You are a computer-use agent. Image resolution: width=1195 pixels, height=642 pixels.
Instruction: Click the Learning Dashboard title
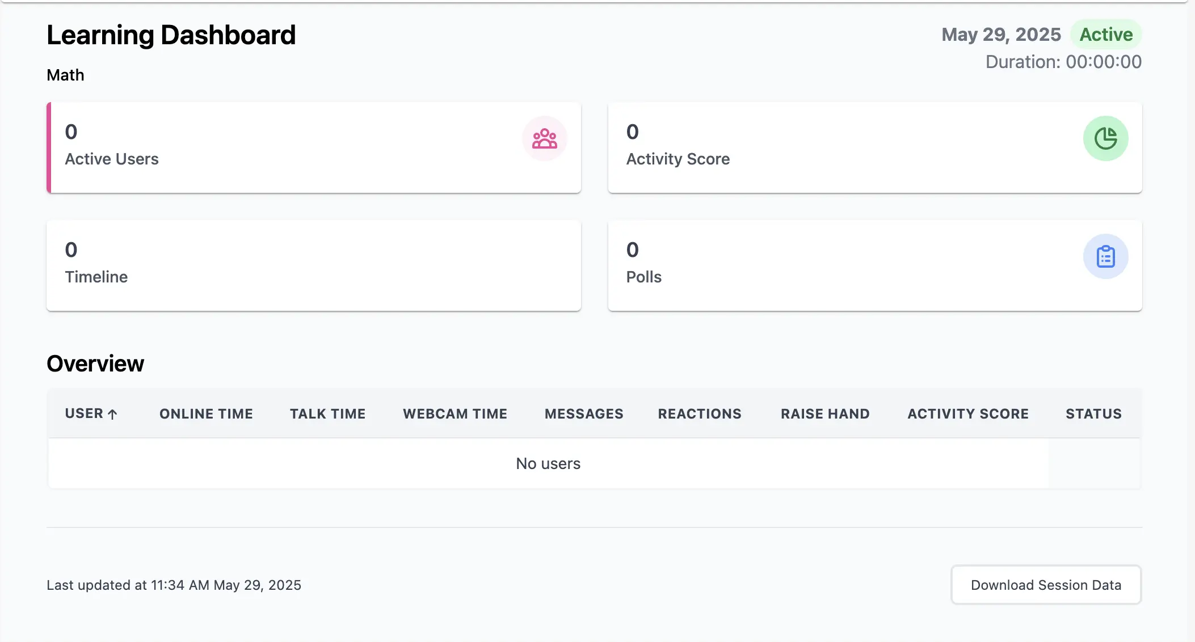[171, 35]
